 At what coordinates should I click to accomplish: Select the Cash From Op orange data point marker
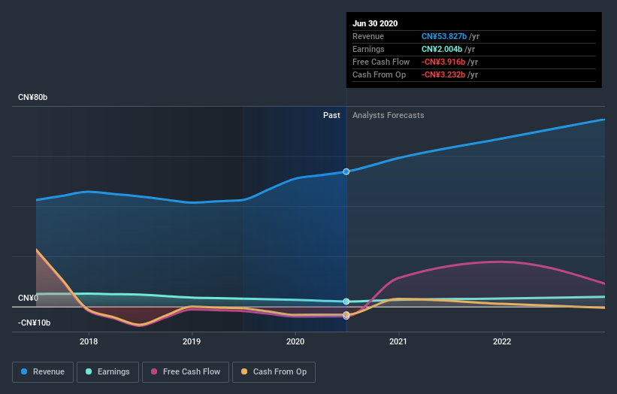click(346, 314)
